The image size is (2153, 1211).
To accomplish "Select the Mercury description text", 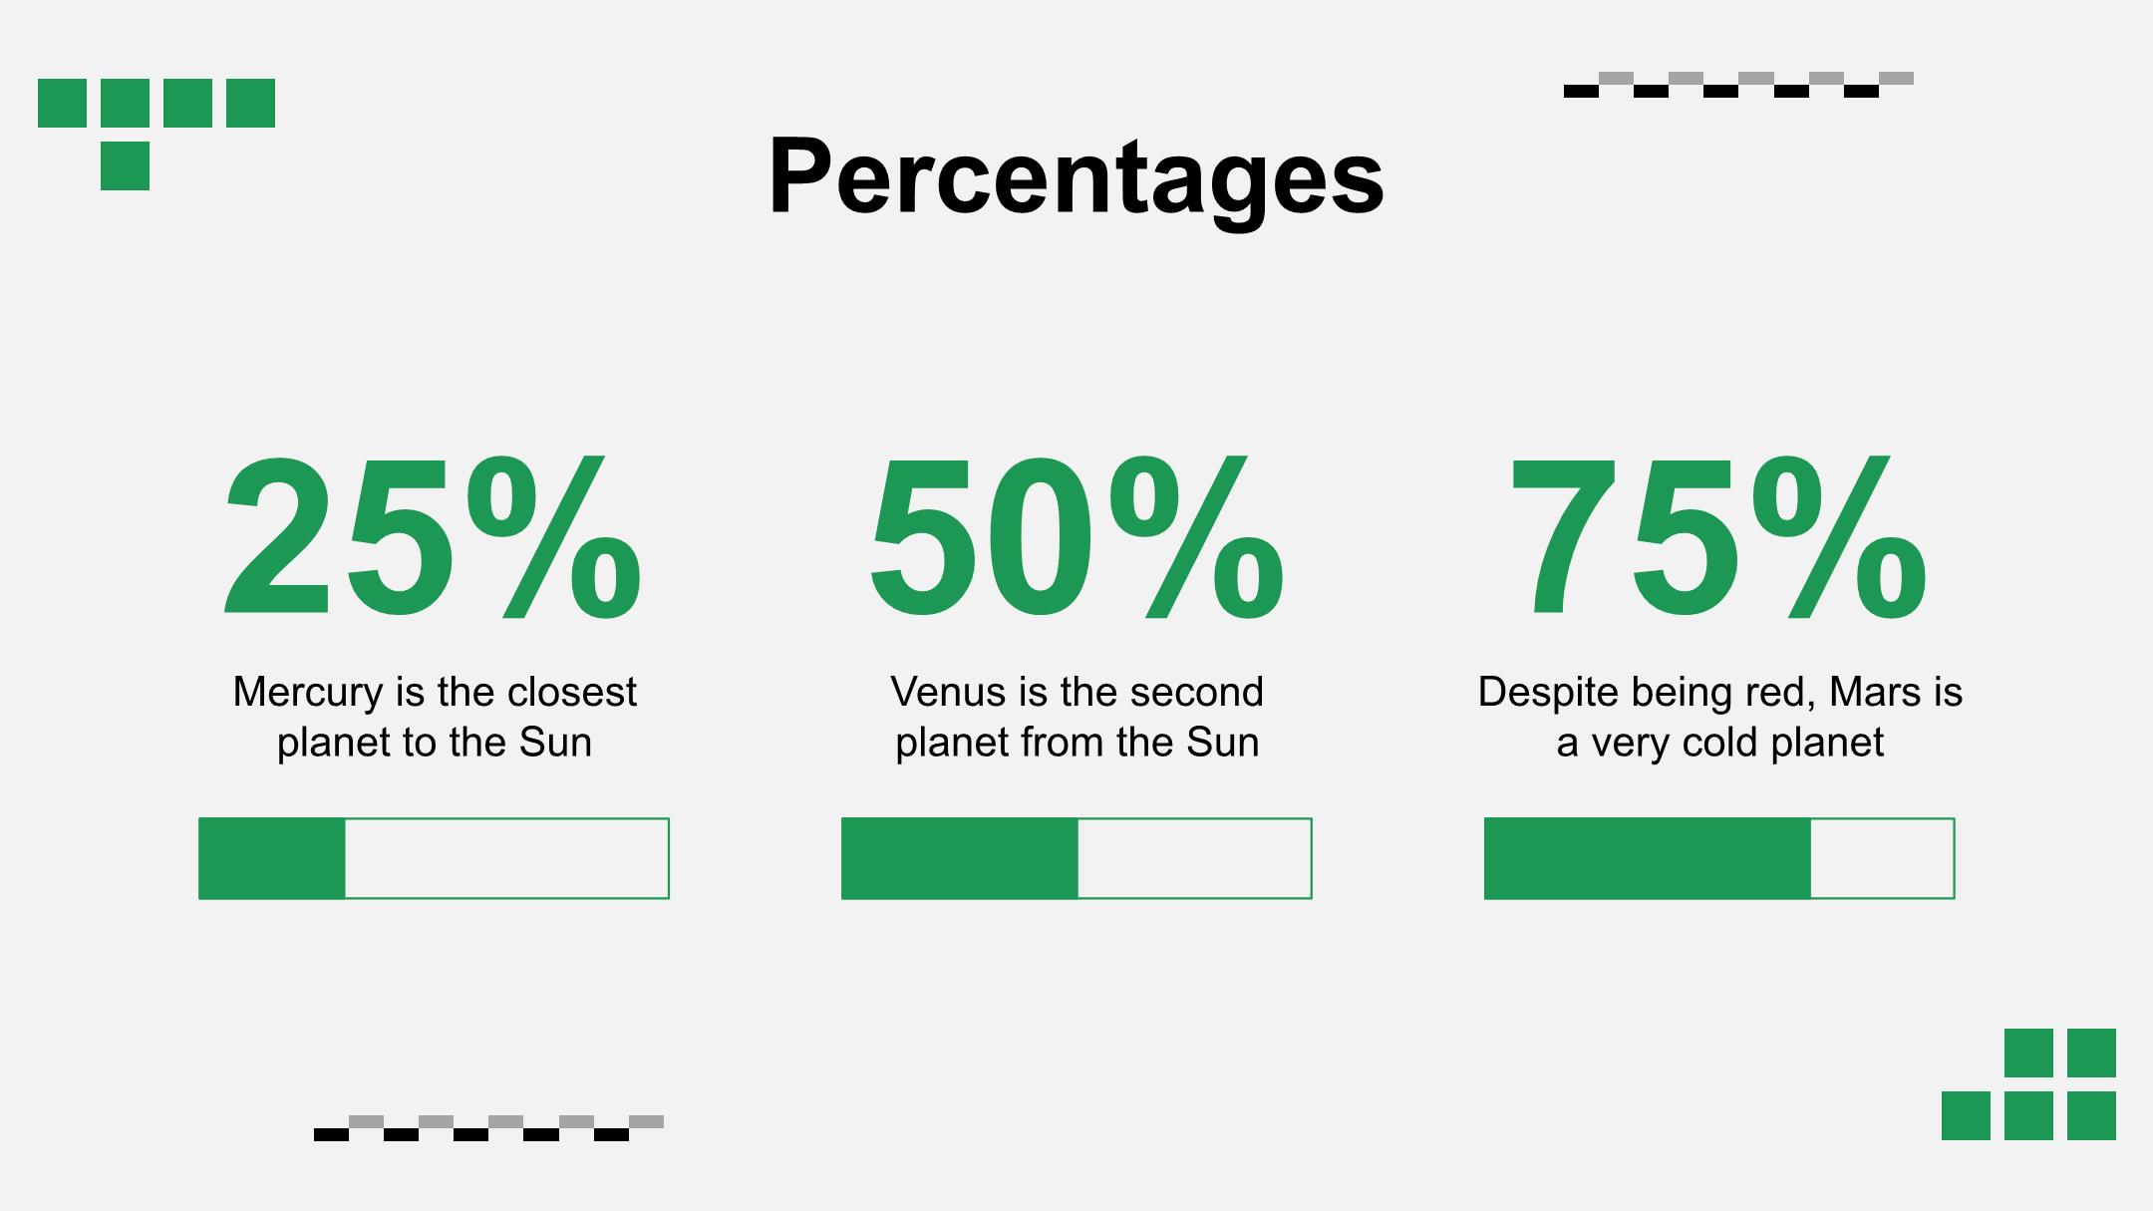I will coord(434,717).
